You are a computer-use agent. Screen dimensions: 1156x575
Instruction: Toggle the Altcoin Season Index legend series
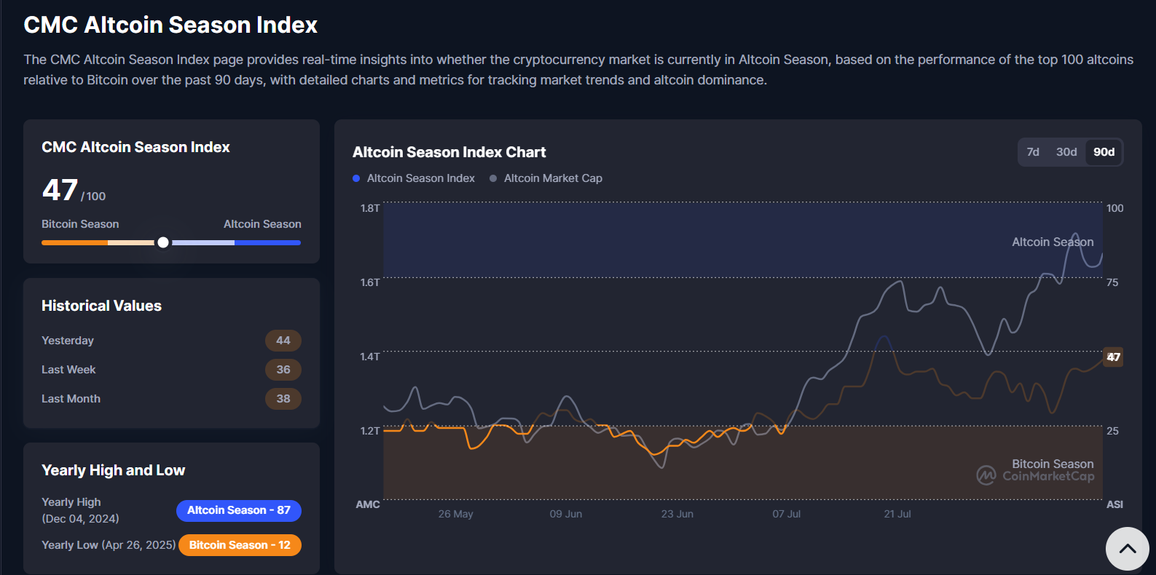(414, 178)
